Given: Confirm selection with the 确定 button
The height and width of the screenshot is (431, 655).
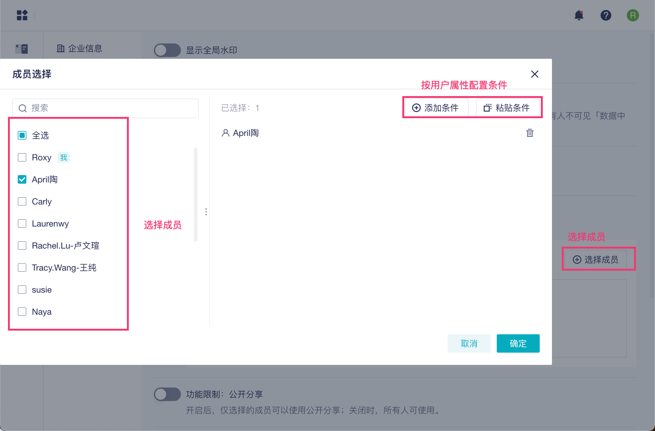Looking at the screenshot, I should coord(518,343).
